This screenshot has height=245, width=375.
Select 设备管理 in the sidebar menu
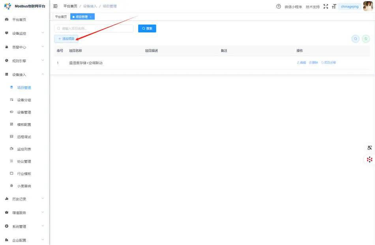coord(24,112)
